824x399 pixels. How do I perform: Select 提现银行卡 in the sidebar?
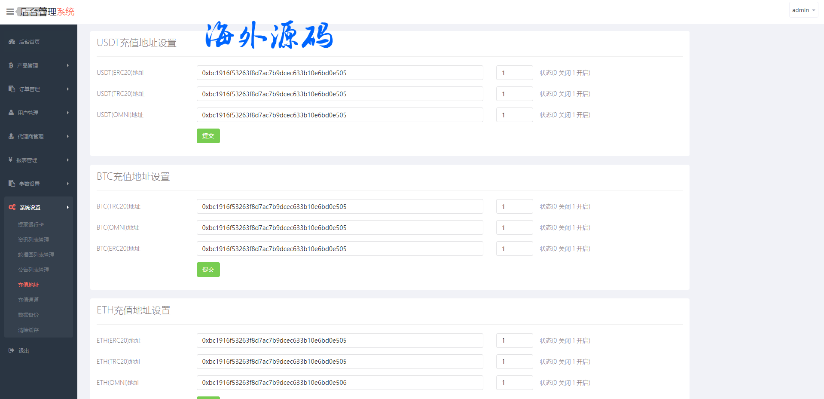tap(31, 225)
